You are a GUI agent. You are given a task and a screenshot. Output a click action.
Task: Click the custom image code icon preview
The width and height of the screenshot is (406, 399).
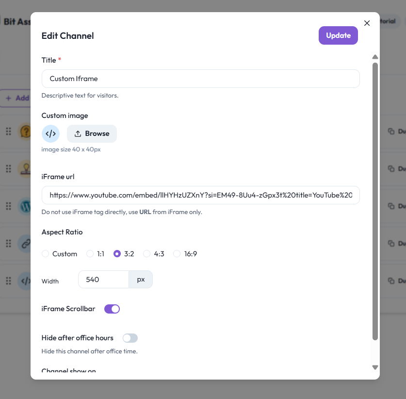51,133
